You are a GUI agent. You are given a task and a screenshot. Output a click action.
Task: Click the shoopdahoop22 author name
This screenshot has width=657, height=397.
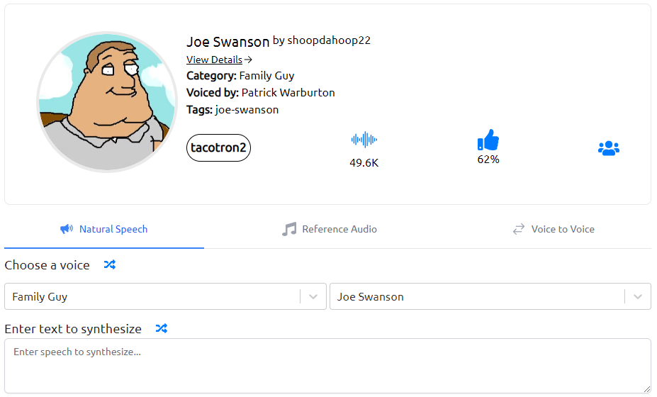click(x=329, y=40)
